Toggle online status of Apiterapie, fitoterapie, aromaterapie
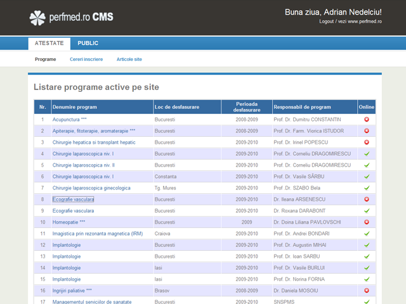 [x=366, y=131]
